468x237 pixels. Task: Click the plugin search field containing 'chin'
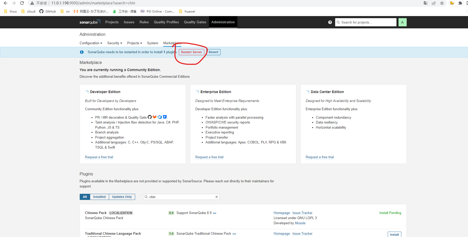[181, 197]
